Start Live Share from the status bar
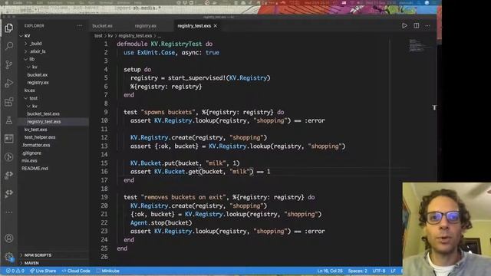The width and height of the screenshot is (491, 276). click(43, 271)
